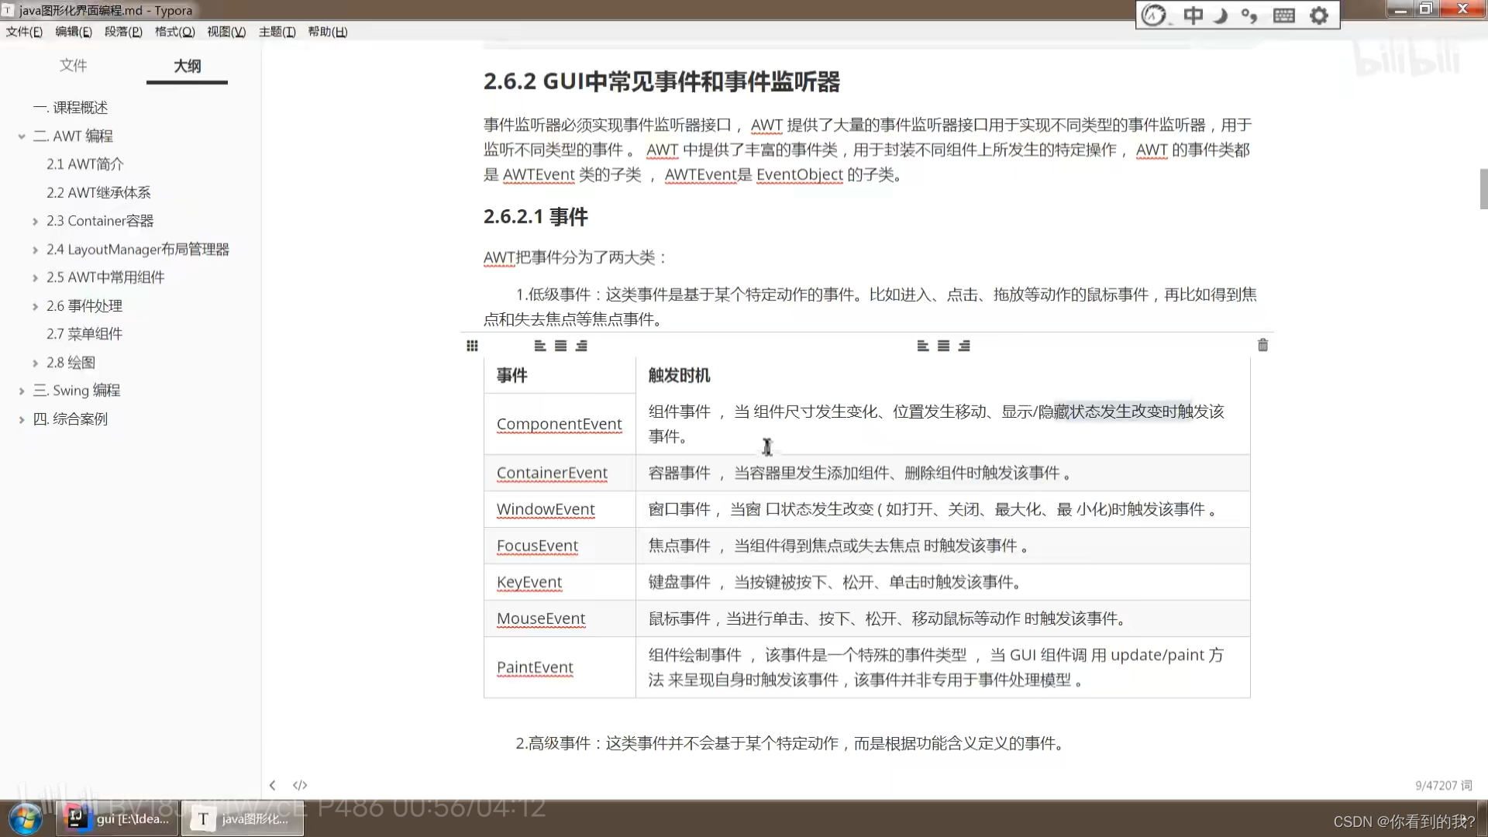
Task: Delete the events table via trash icon
Action: (x=1262, y=345)
